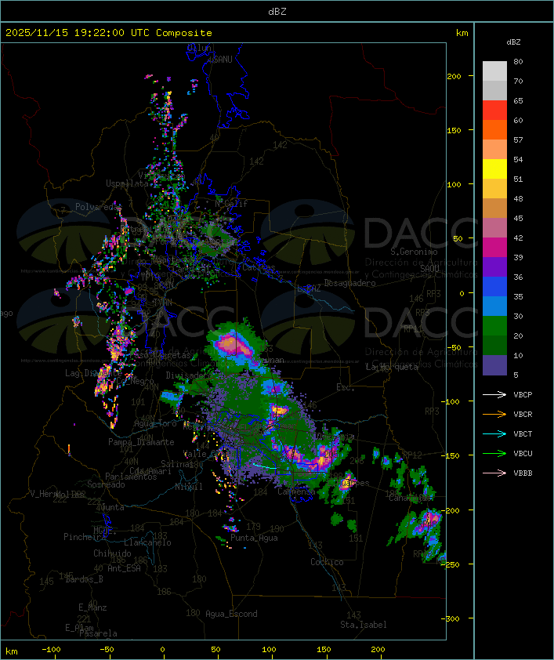Image resolution: width=554 pixels, height=660 pixels.
Task: Click the 'Uspallata' place label
Action: point(127,183)
